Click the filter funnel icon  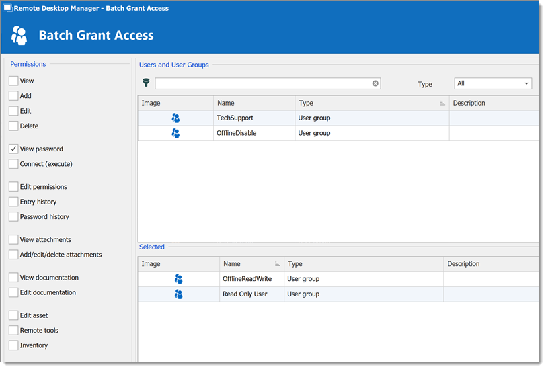pyautogui.click(x=146, y=83)
